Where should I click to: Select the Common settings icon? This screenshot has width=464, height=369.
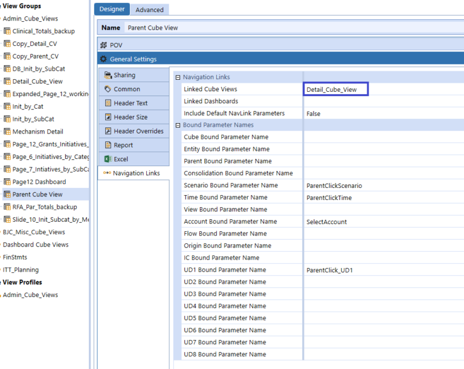pos(108,89)
